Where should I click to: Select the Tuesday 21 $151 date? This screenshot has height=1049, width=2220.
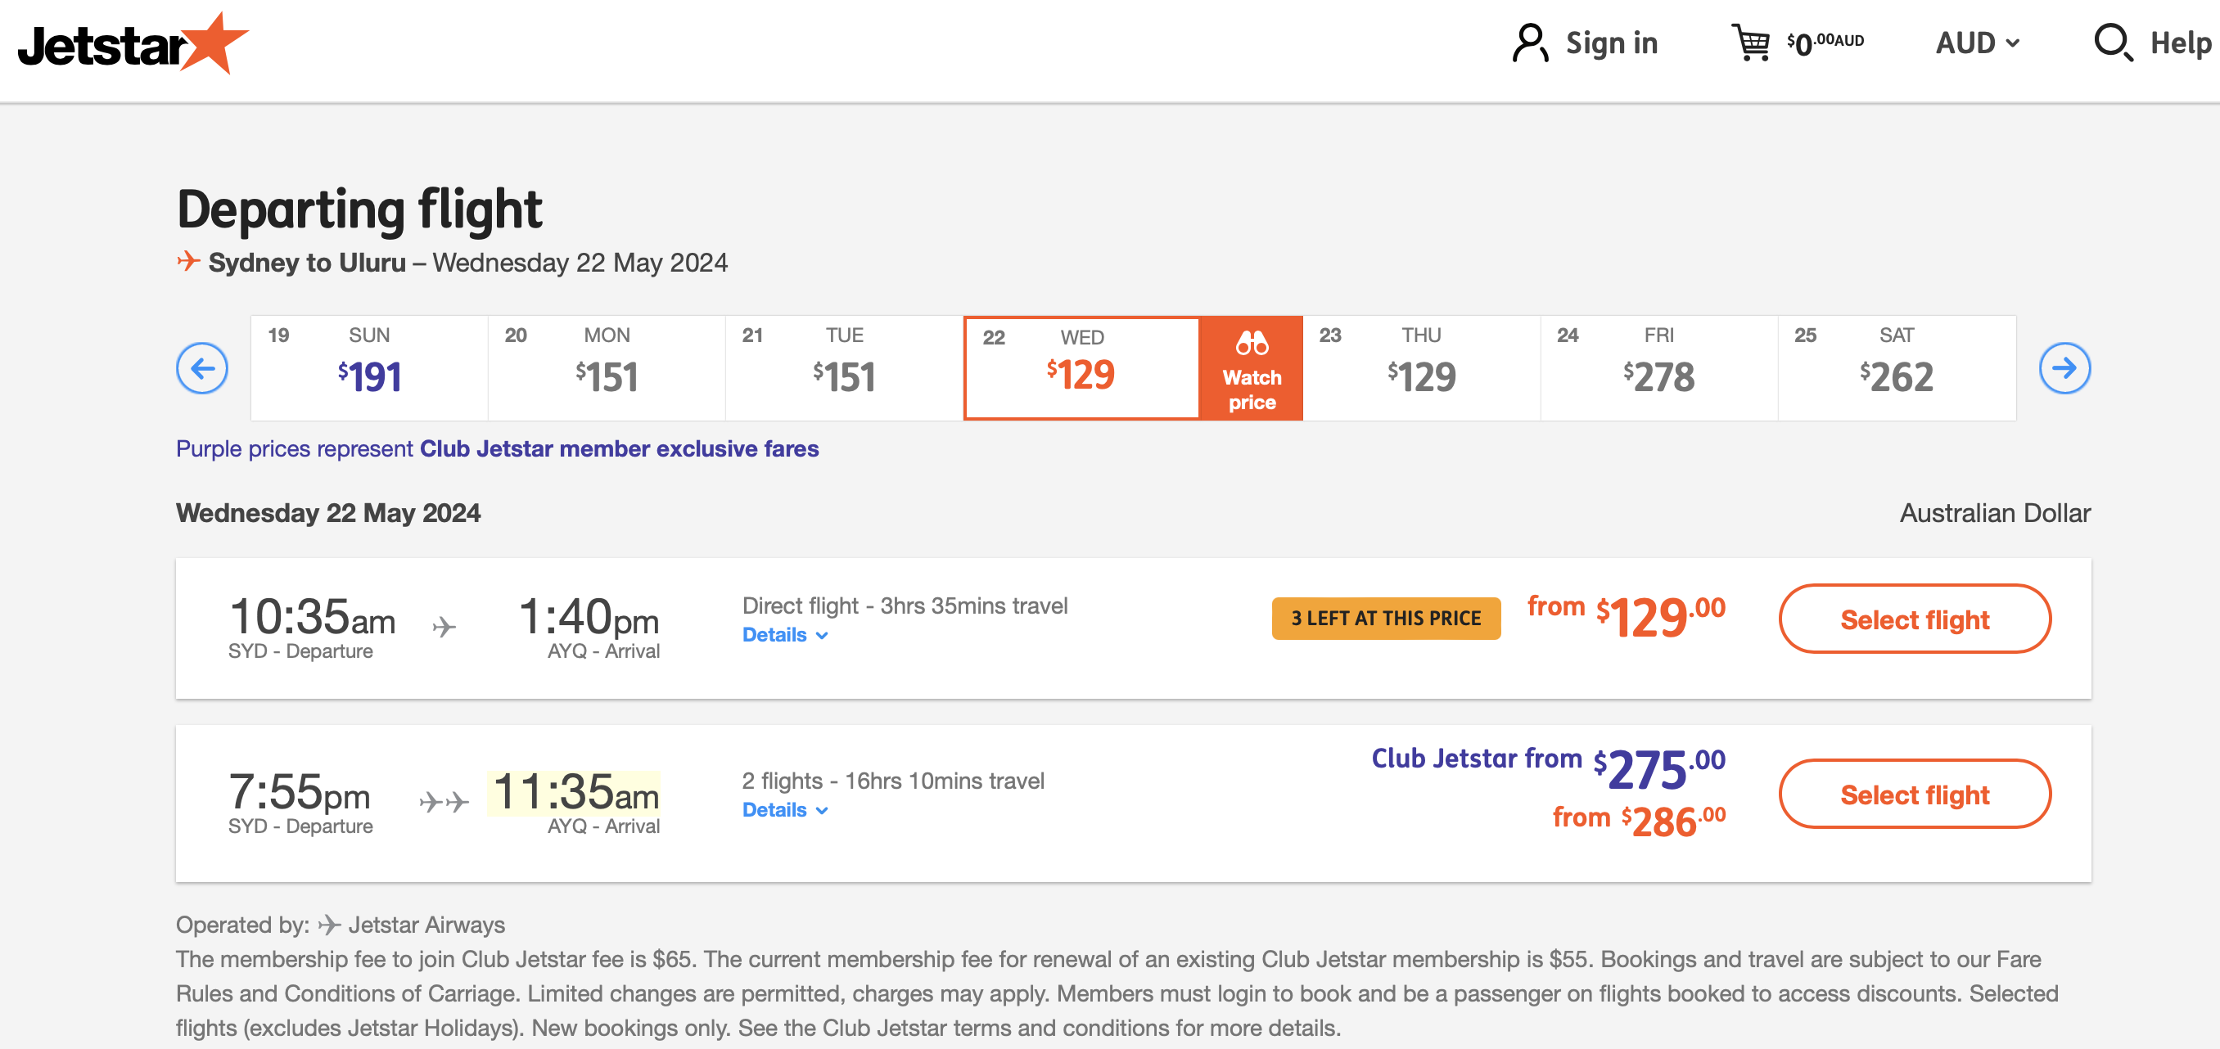click(844, 368)
